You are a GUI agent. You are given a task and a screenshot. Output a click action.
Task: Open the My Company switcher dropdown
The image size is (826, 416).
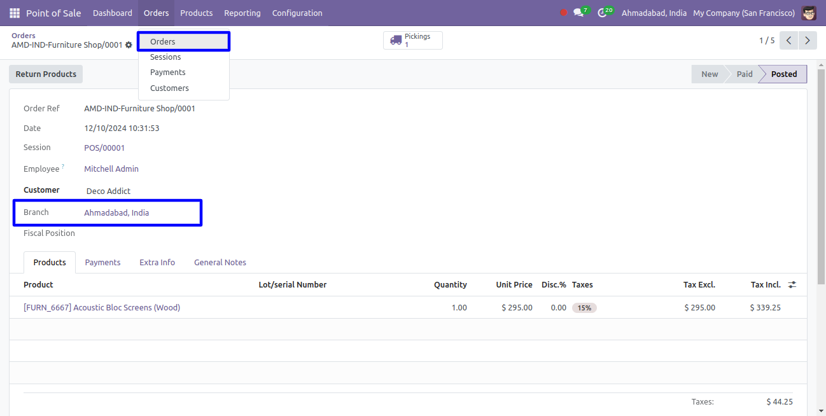(x=743, y=13)
